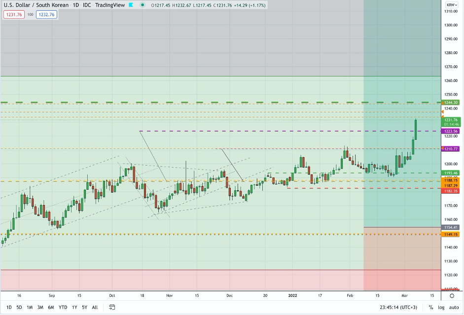Image resolution: width=464 pixels, height=315 pixels.
Task: Select the YTD time range
Action: [63, 307]
